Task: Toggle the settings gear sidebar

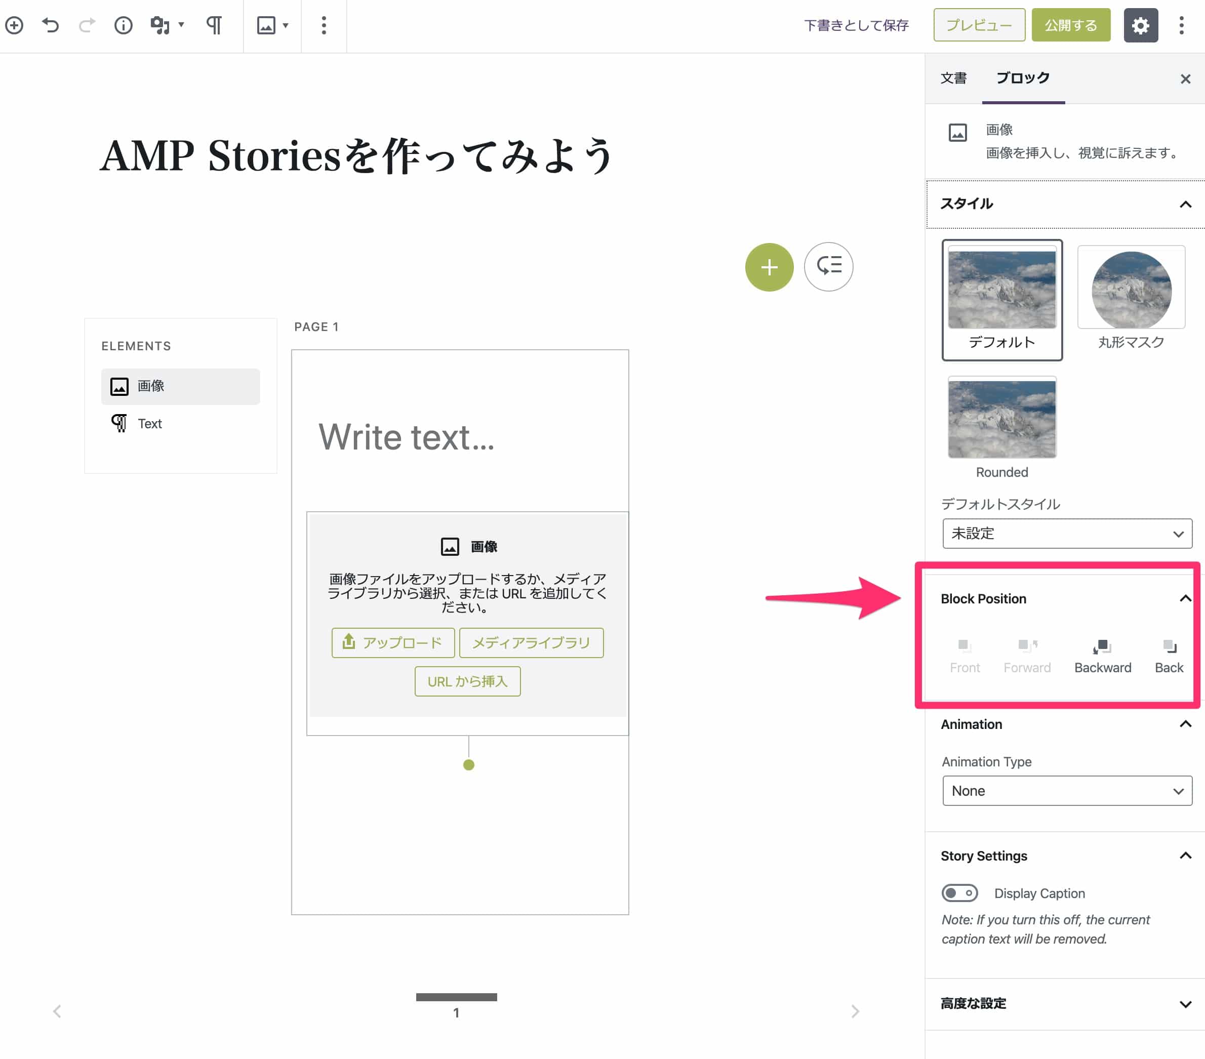Action: coord(1141,25)
